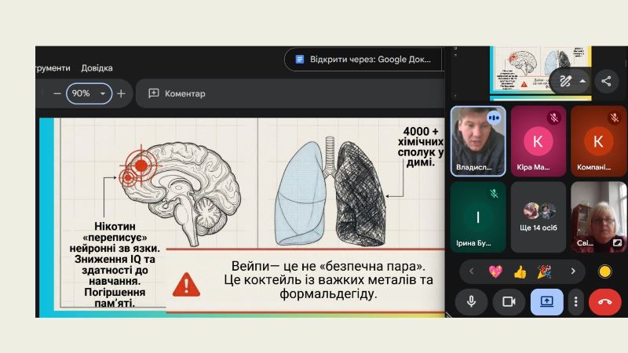Viewport: 628px width, 353px height.
Task: Show previous reactions with left chevron
Action: click(472, 271)
